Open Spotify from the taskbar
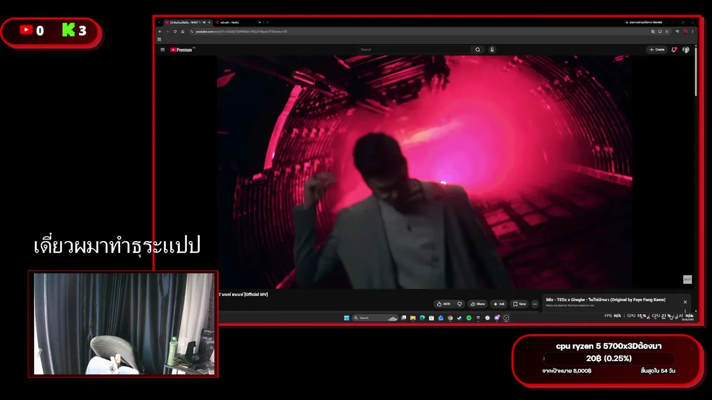Screen dimensions: 712x400 coord(468,318)
